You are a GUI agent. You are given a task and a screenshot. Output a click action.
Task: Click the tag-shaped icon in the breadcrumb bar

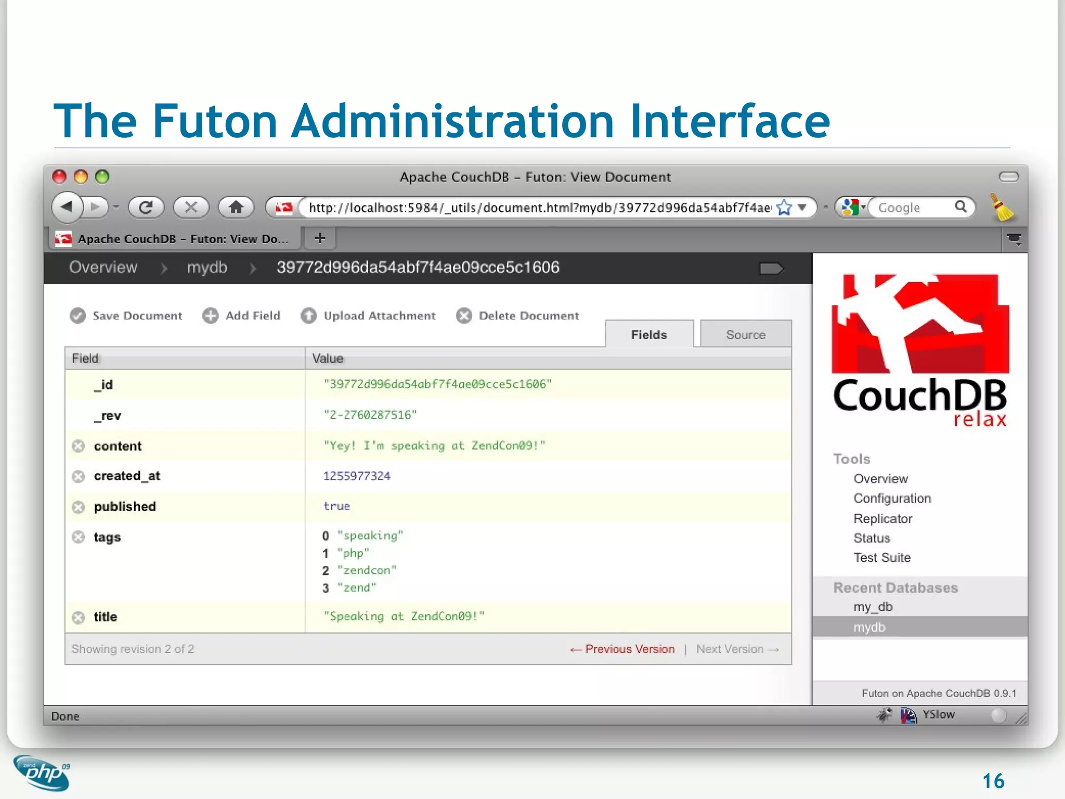(x=771, y=268)
